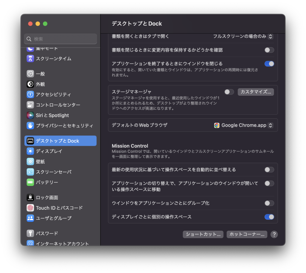
Task: Toggle アプリケーションの切り替えで操作スペースに移動 switch
Action: click(x=269, y=183)
